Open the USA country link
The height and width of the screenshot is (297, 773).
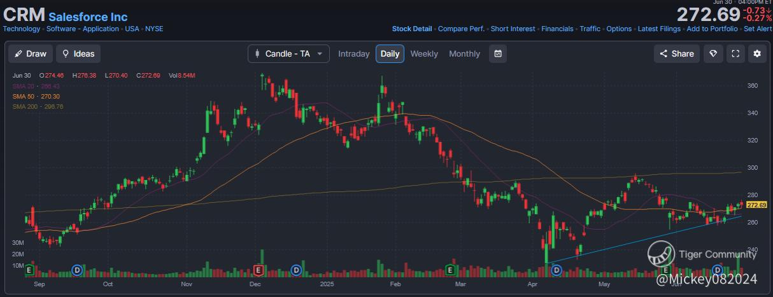132,29
